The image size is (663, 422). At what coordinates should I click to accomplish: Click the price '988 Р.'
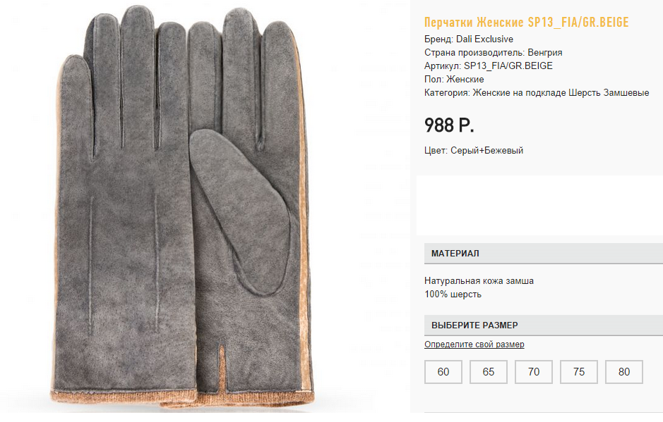tap(449, 125)
